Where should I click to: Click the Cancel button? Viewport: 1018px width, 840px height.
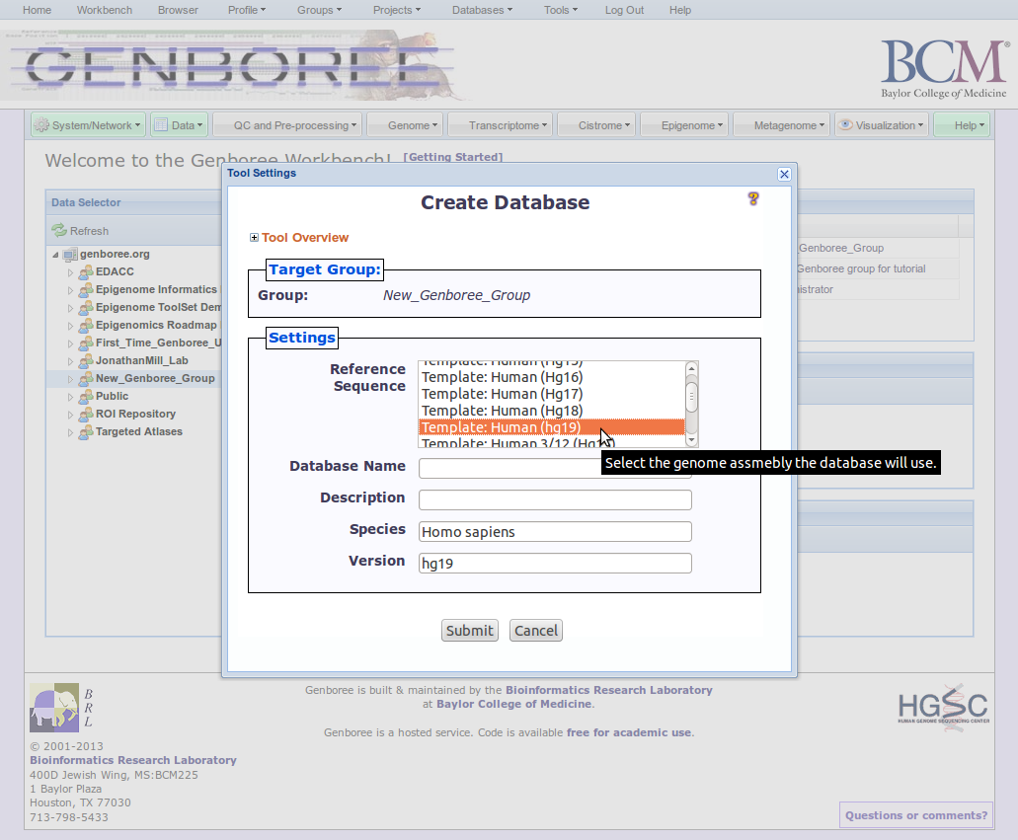pos(536,631)
